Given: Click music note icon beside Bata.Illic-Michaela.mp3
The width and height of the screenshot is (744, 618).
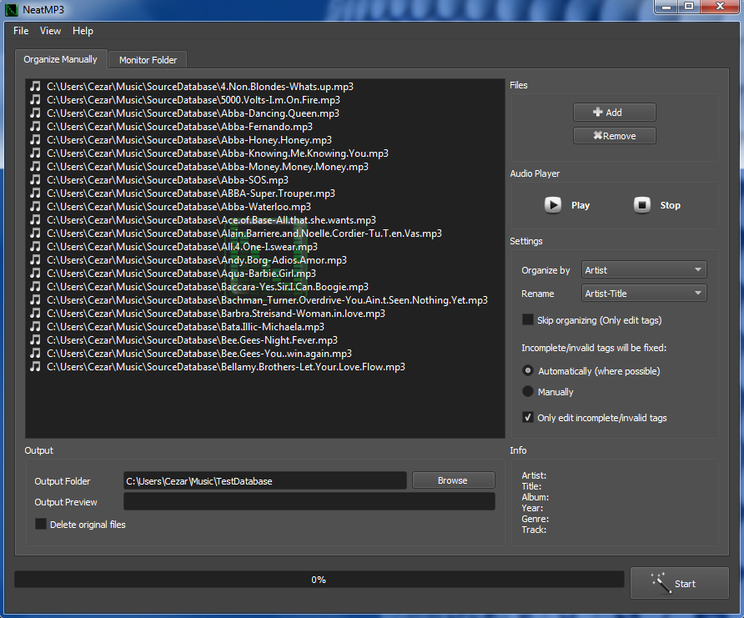Looking at the screenshot, I should click(x=35, y=326).
